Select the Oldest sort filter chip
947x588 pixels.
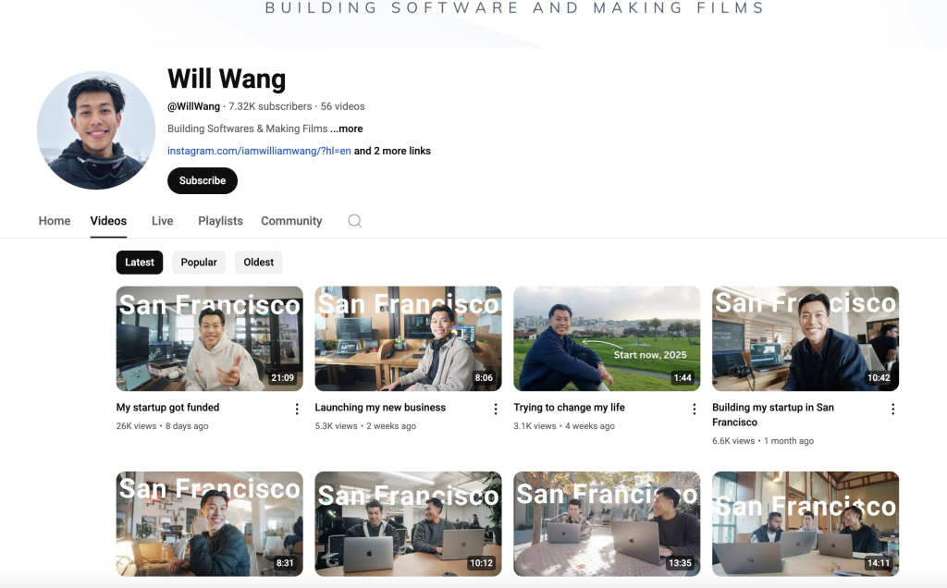tap(258, 263)
